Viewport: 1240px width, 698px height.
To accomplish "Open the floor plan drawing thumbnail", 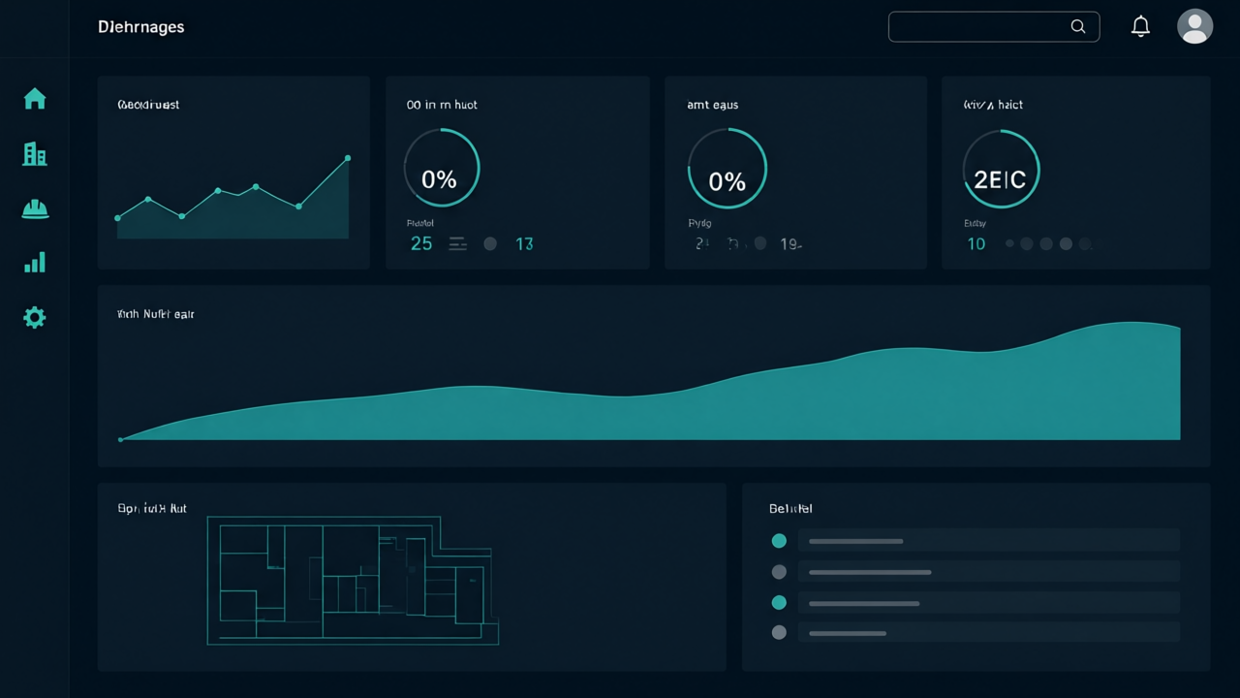I will [353, 581].
